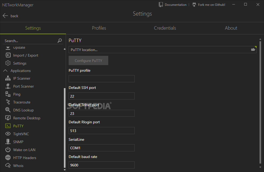Select the Remote Desktop entry
264x172 pixels.
(x=27, y=118)
